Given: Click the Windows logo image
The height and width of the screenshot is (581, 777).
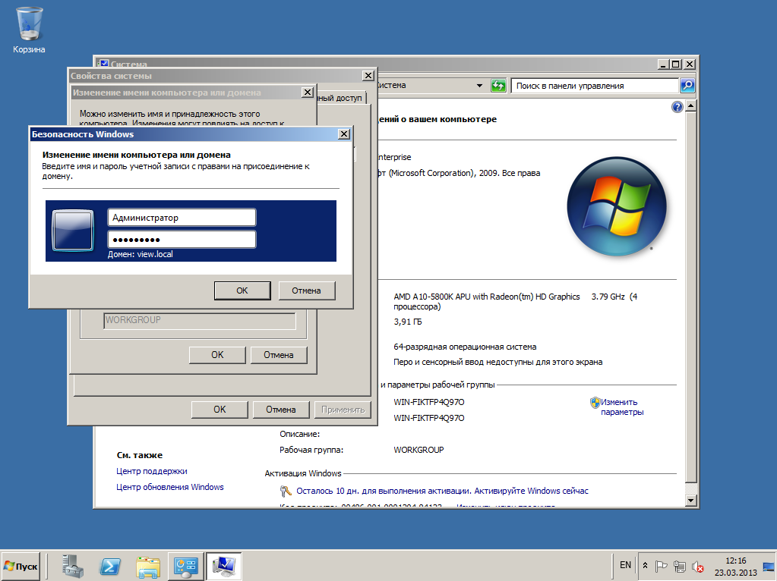Looking at the screenshot, I should click(617, 206).
